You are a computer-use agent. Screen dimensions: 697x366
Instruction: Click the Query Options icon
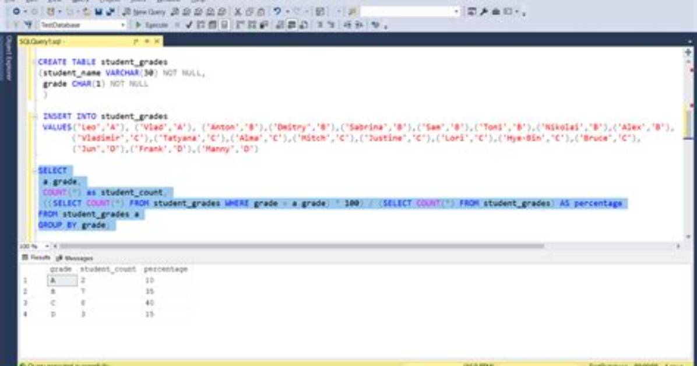pyautogui.click(x=213, y=25)
